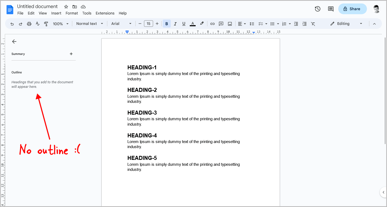Click the HEADING-3 text

tap(142, 113)
